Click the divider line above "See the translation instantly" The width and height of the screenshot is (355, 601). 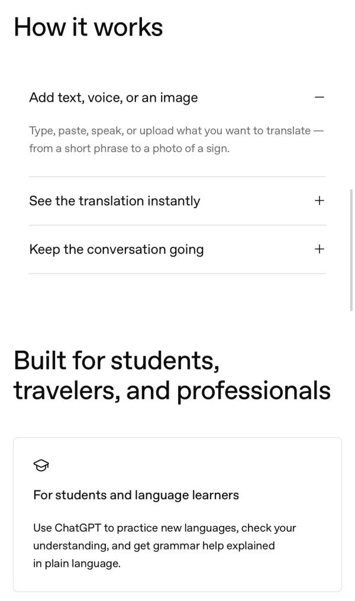tap(177, 176)
